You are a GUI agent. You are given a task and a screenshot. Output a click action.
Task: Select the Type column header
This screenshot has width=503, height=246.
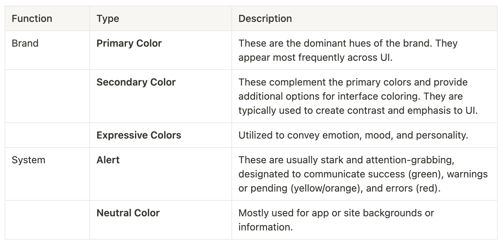tap(161, 18)
